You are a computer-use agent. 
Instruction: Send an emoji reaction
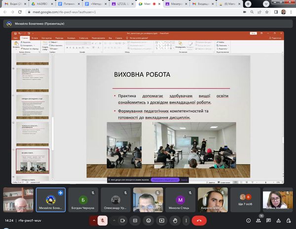148,221
